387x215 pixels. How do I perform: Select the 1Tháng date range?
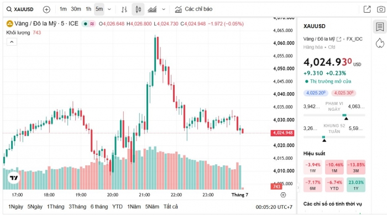pos(55,207)
